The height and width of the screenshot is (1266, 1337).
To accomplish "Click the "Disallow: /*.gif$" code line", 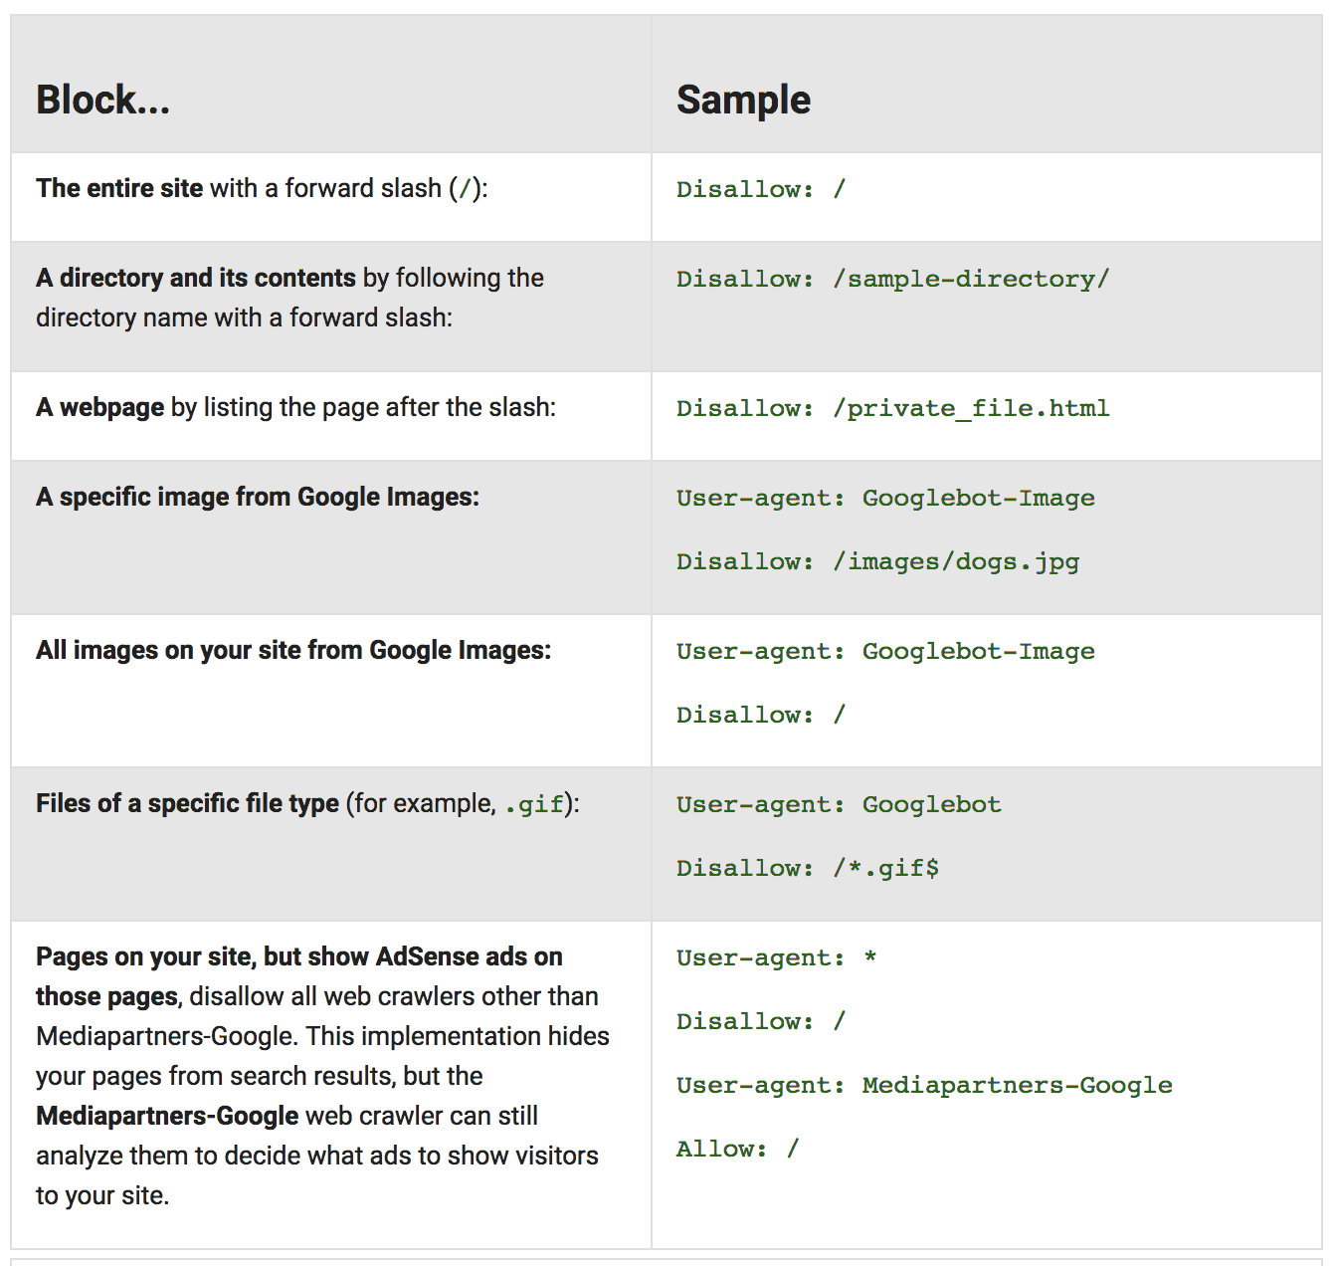I will (807, 868).
